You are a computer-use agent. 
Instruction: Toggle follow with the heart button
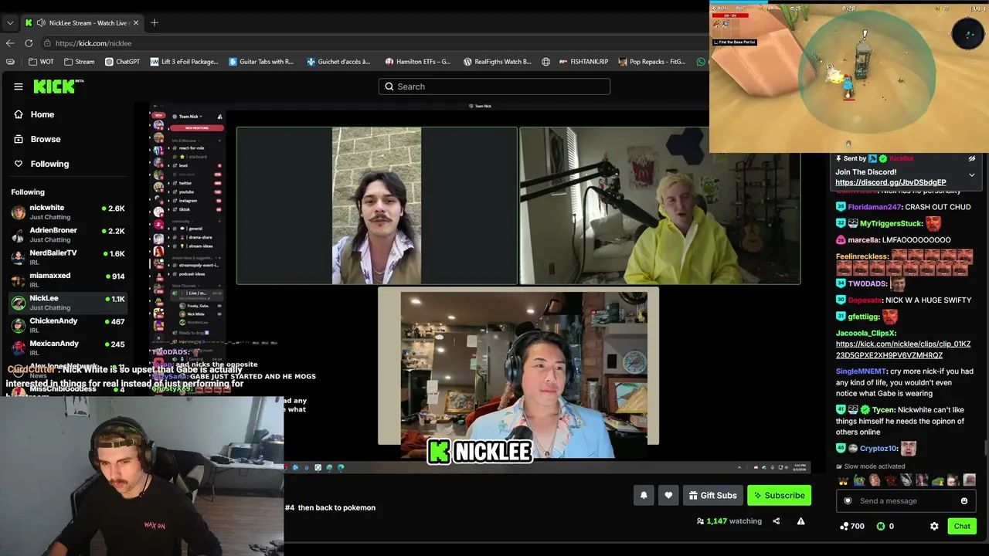click(668, 495)
